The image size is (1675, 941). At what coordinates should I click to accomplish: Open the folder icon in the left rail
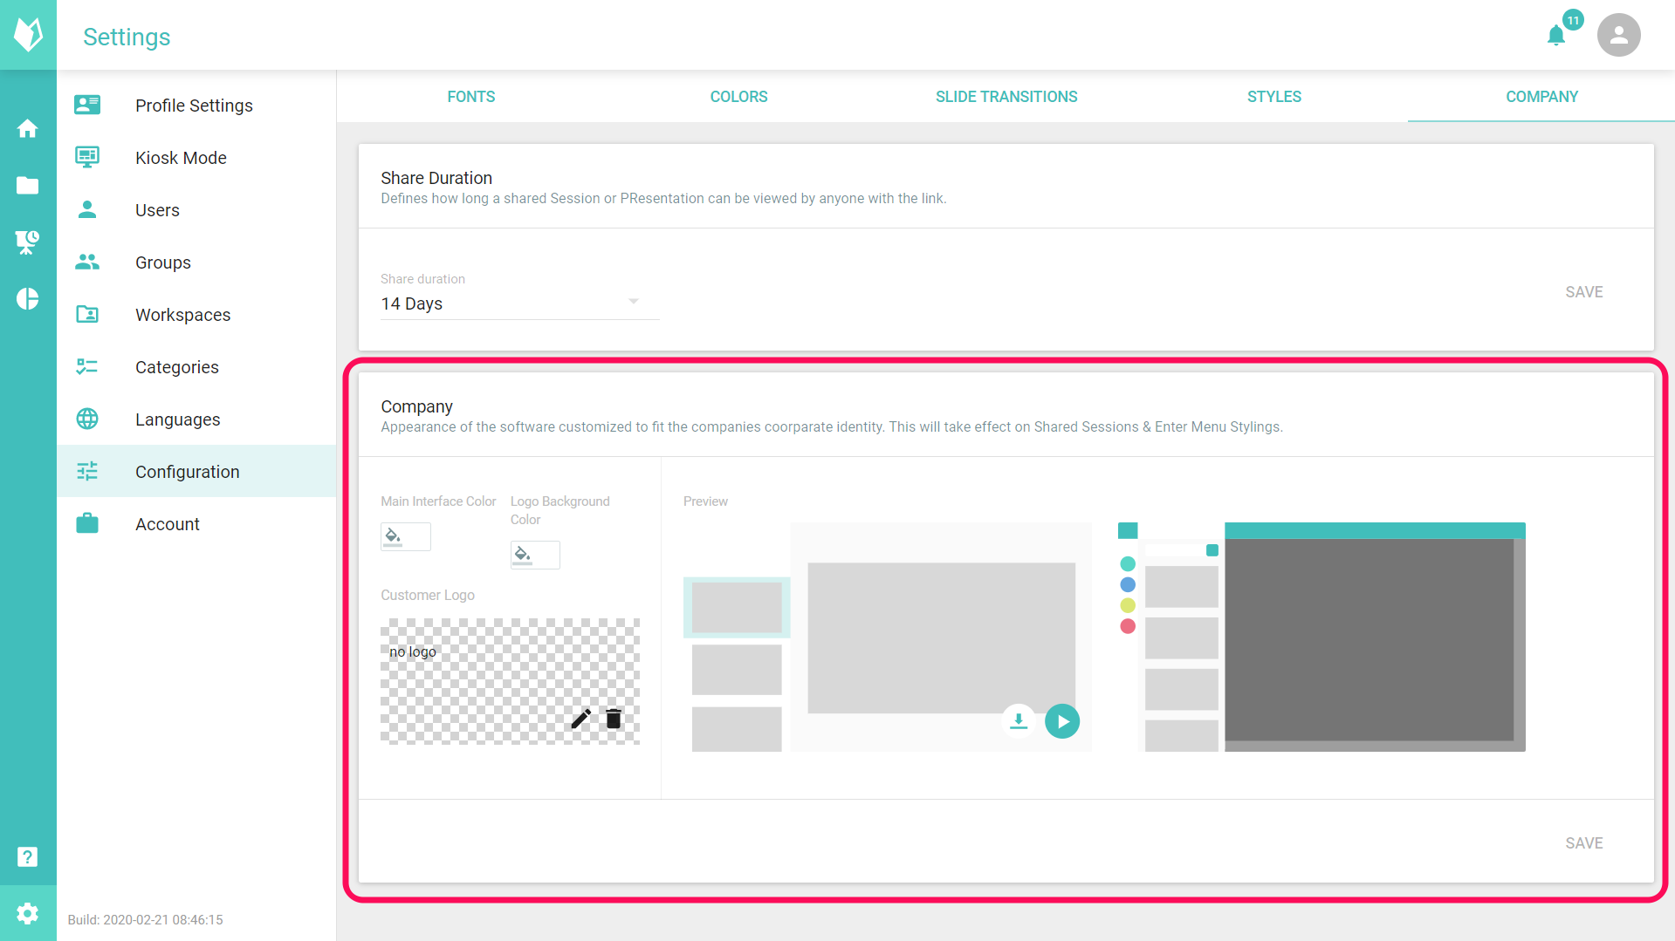click(x=28, y=185)
